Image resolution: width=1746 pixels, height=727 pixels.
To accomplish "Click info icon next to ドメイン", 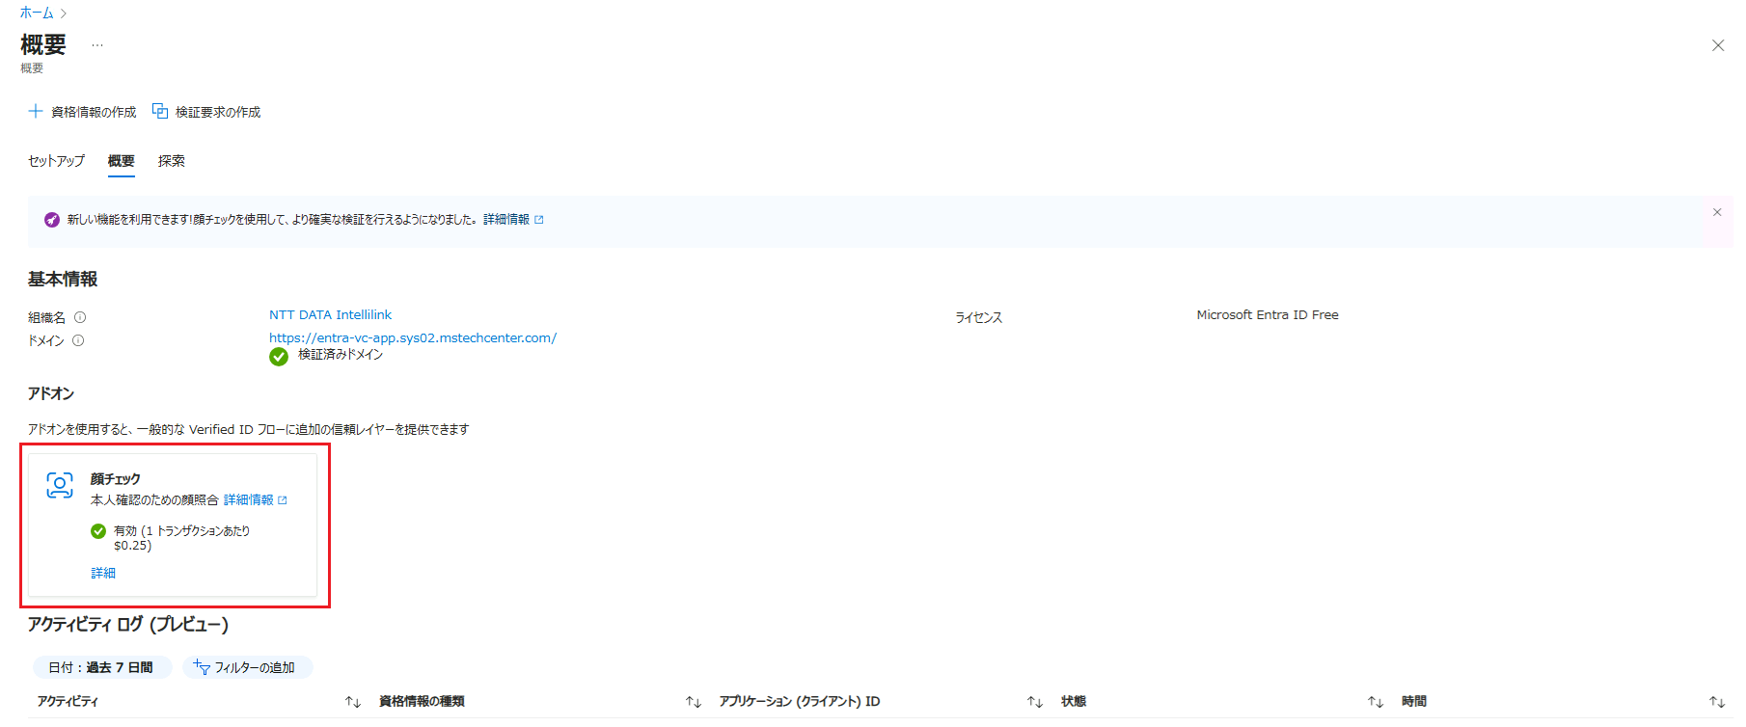I will (78, 340).
